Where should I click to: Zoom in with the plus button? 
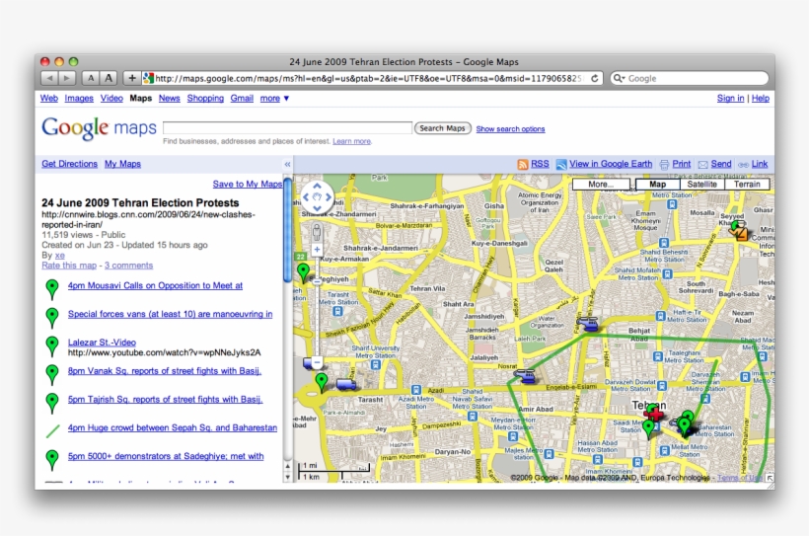[x=317, y=250]
